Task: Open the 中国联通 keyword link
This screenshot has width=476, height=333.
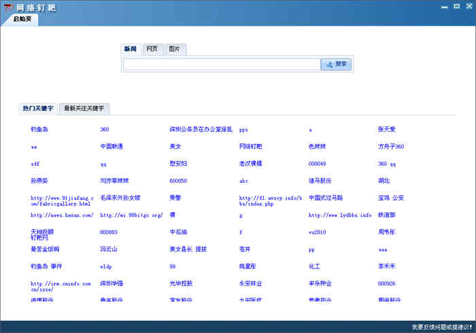Action: [111, 146]
